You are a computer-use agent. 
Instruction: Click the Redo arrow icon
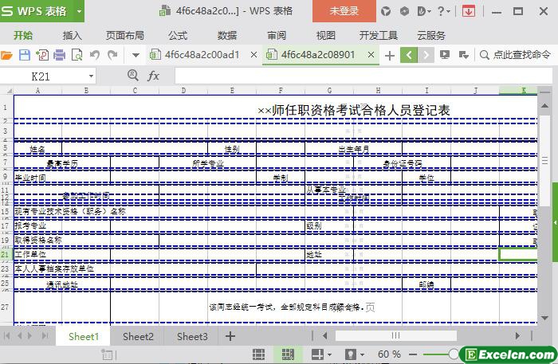pyautogui.click(x=112, y=55)
